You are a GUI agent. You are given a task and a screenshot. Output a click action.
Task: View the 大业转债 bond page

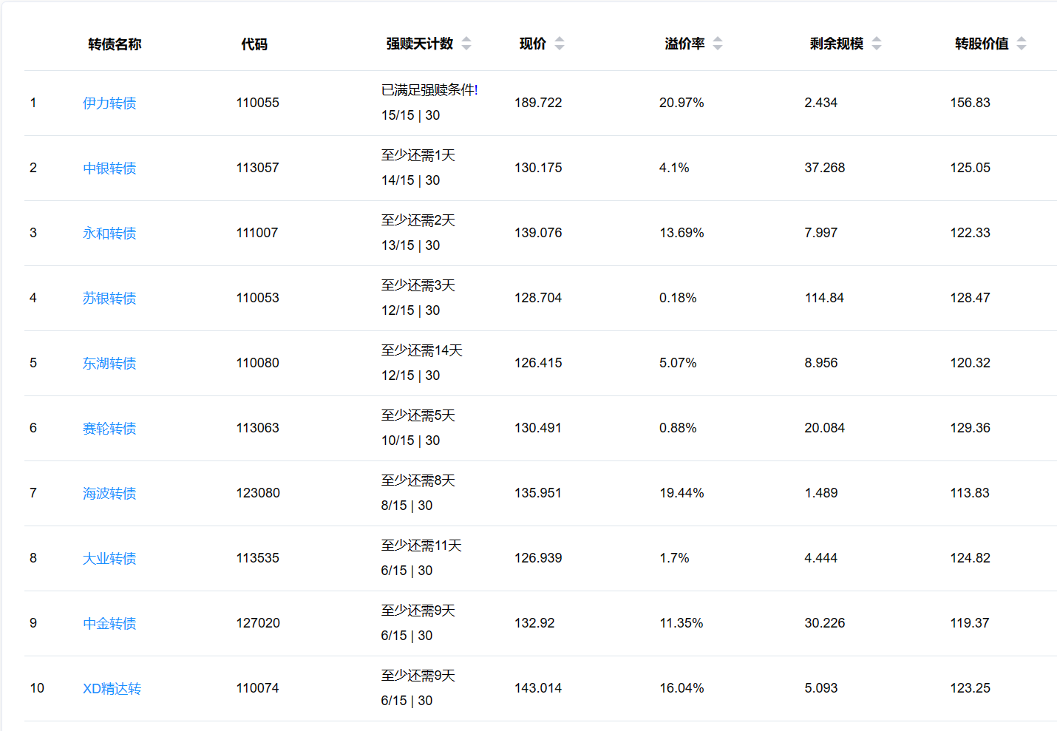(x=109, y=559)
